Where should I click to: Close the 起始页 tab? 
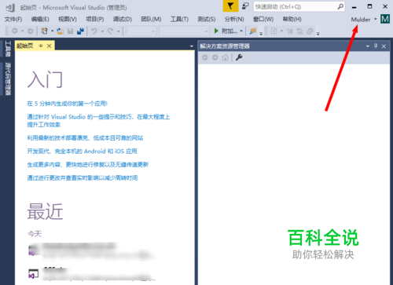point(49,46)
